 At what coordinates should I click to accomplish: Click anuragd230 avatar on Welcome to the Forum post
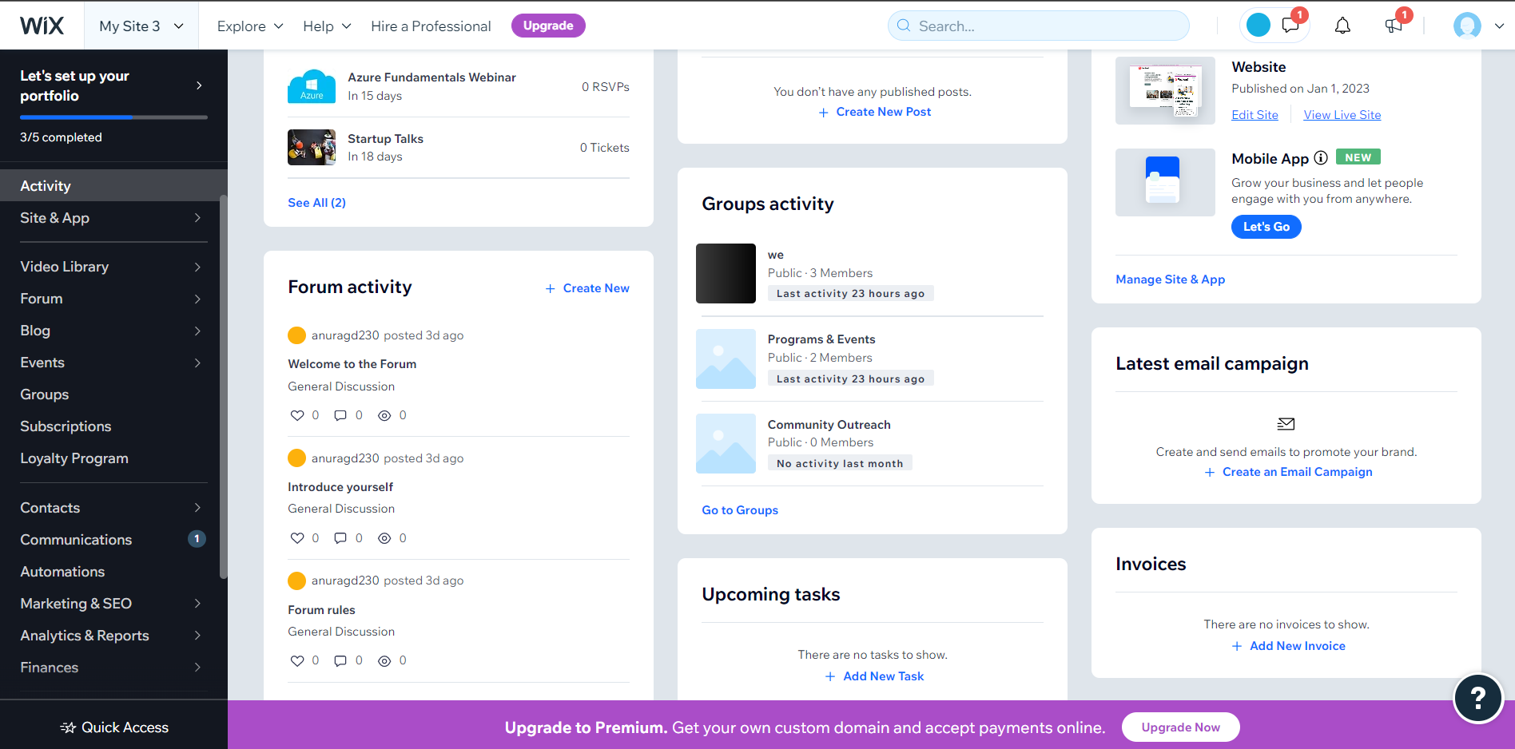tap(296, 335)
